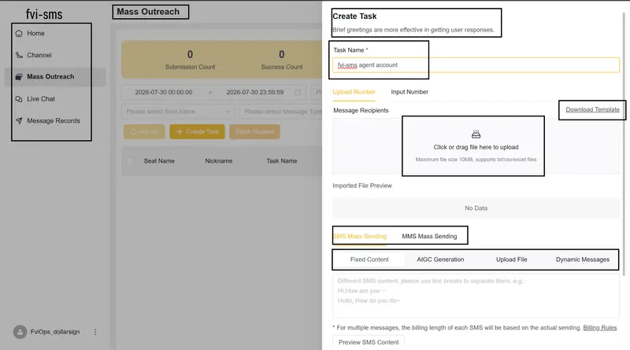The height and width of the screenshot is (350, 630).
Task: Click the SMS content text area
Action: (x=476, y=297)
